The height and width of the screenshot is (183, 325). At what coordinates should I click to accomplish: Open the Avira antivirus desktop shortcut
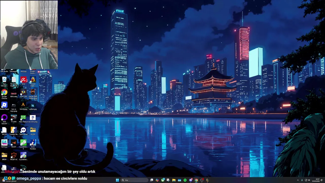[23, 81]
